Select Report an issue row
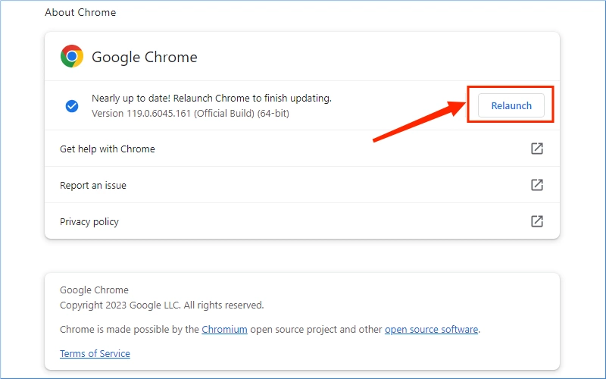 [x=302, y=185]
